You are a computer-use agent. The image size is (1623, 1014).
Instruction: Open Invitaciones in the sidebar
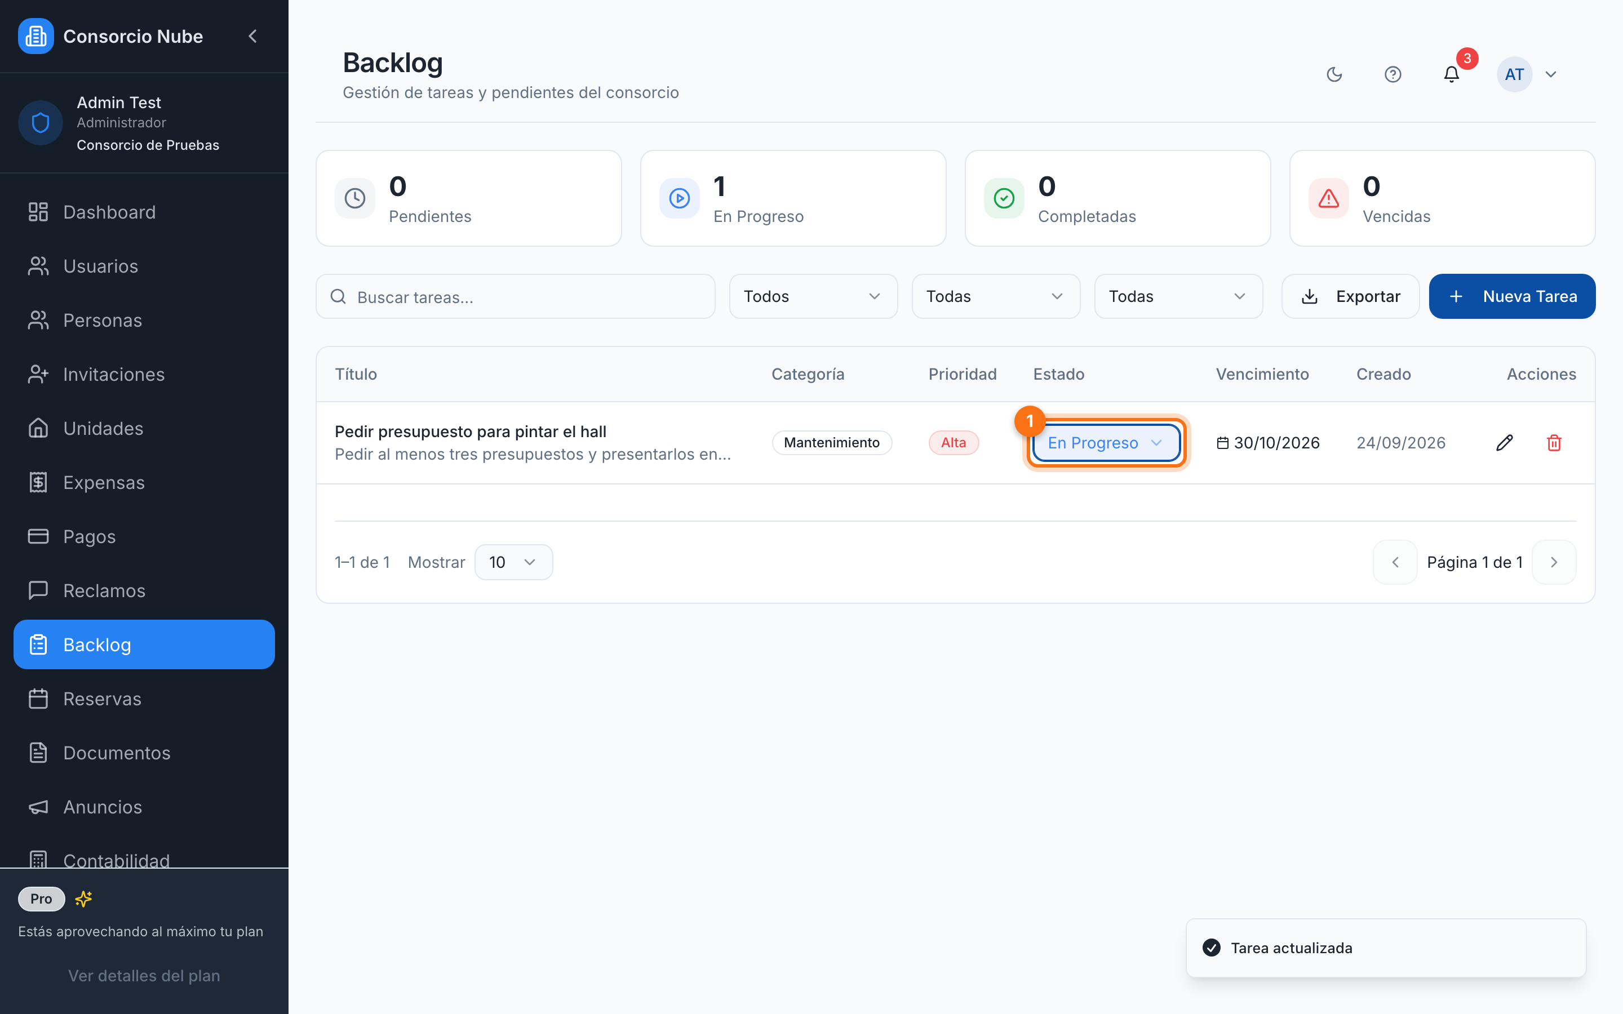144,374
